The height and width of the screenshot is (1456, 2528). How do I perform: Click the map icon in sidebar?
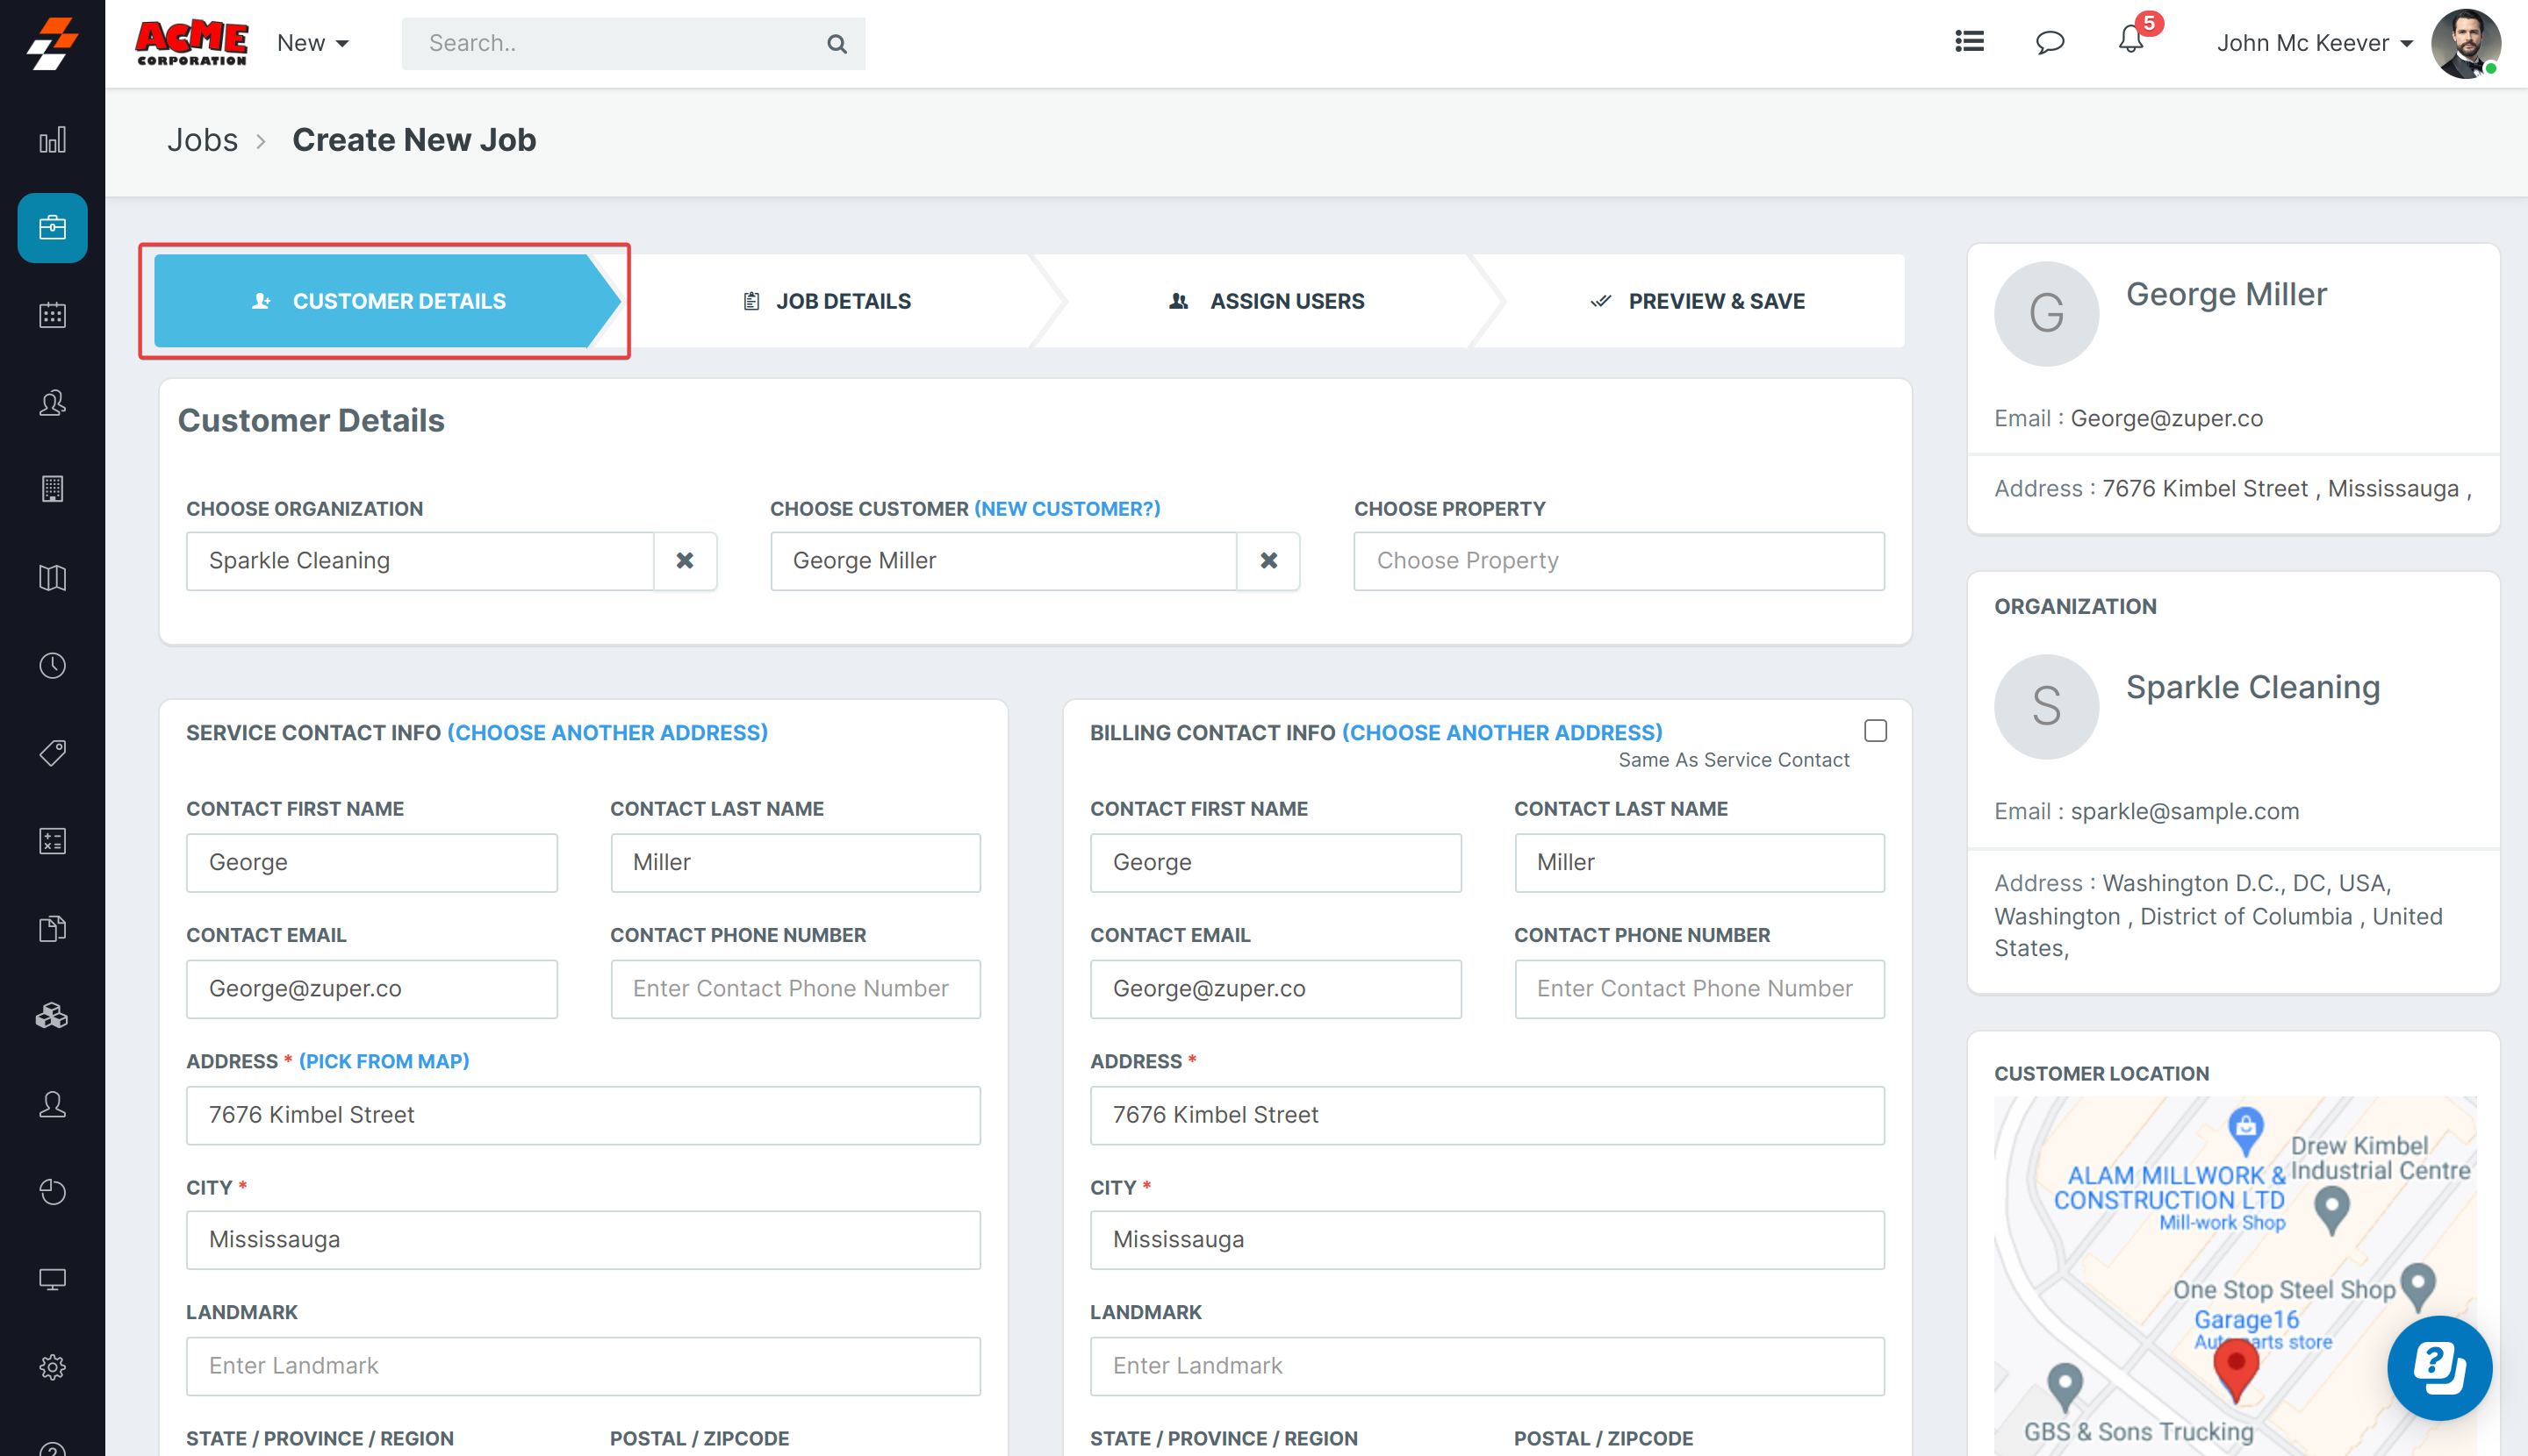click(52, 578)
